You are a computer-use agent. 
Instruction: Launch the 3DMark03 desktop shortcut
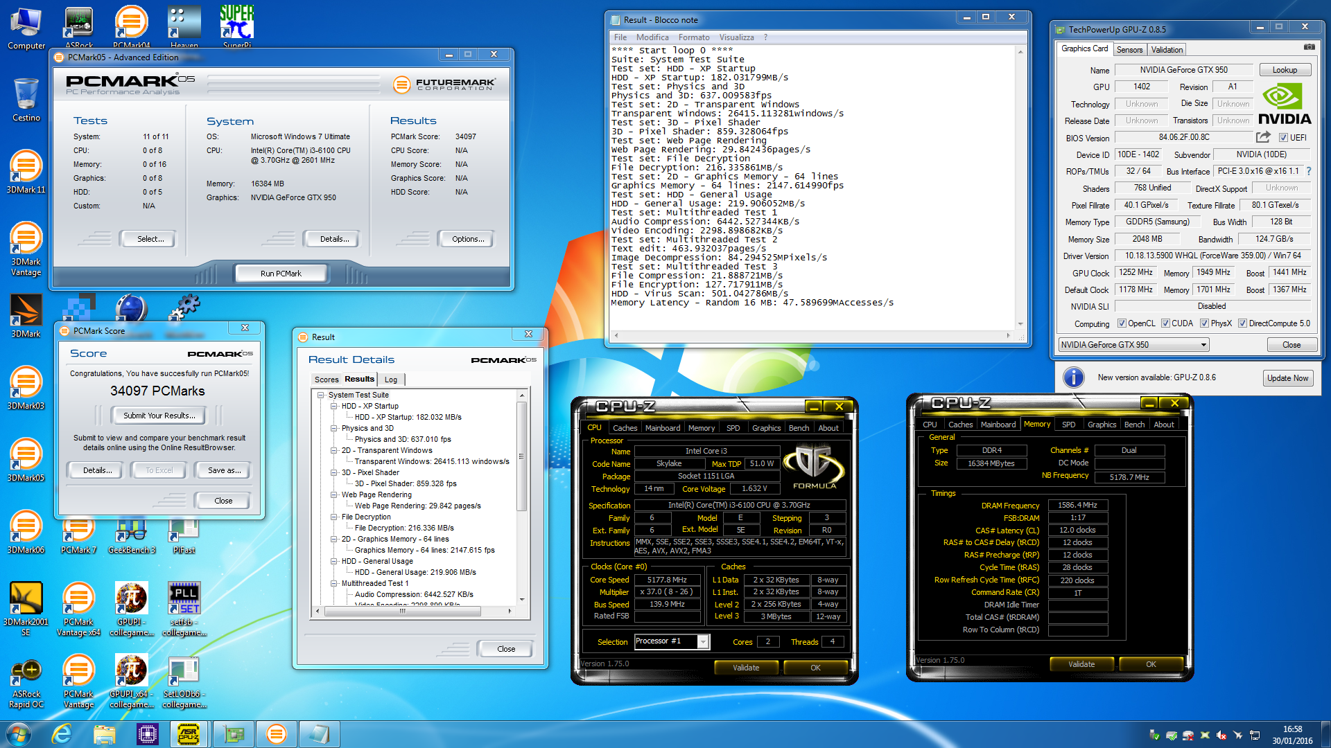pos(26,388)
